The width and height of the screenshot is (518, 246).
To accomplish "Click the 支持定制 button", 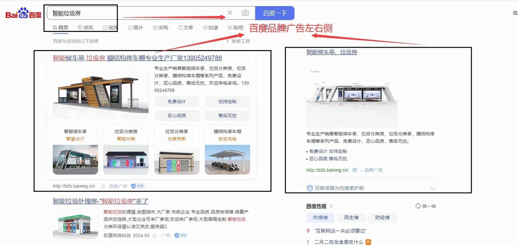I will [x=227, y=101].
